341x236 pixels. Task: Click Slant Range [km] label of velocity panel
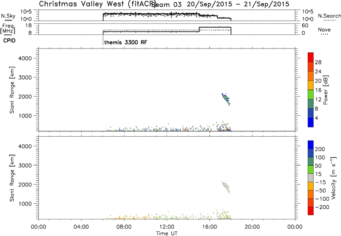tap(12, 178)
